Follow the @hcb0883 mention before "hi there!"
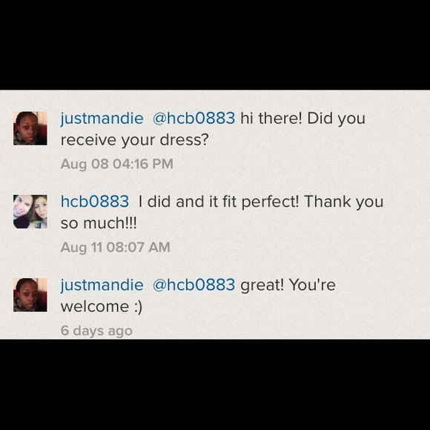Screen dimensions: 430x430 (x=193, y=118)
